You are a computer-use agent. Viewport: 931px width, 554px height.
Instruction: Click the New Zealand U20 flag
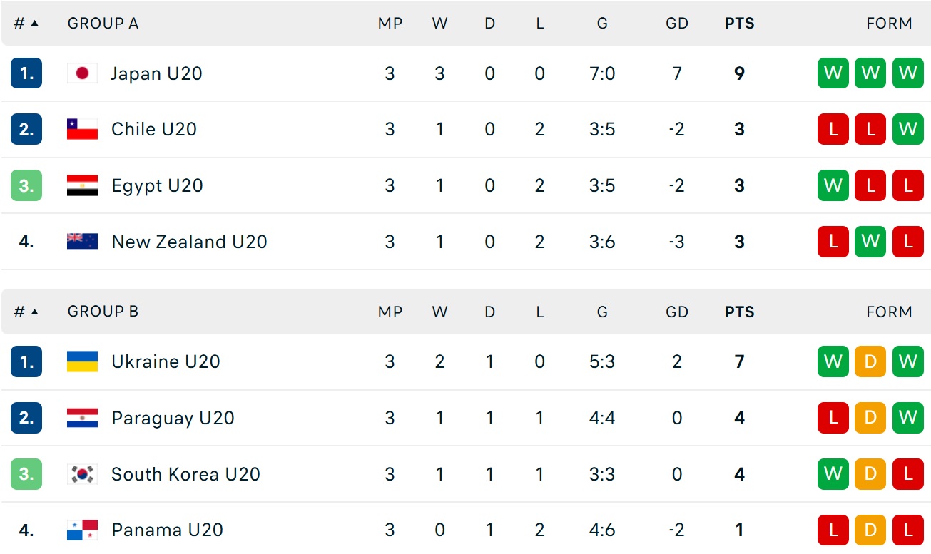pos(82,242)
